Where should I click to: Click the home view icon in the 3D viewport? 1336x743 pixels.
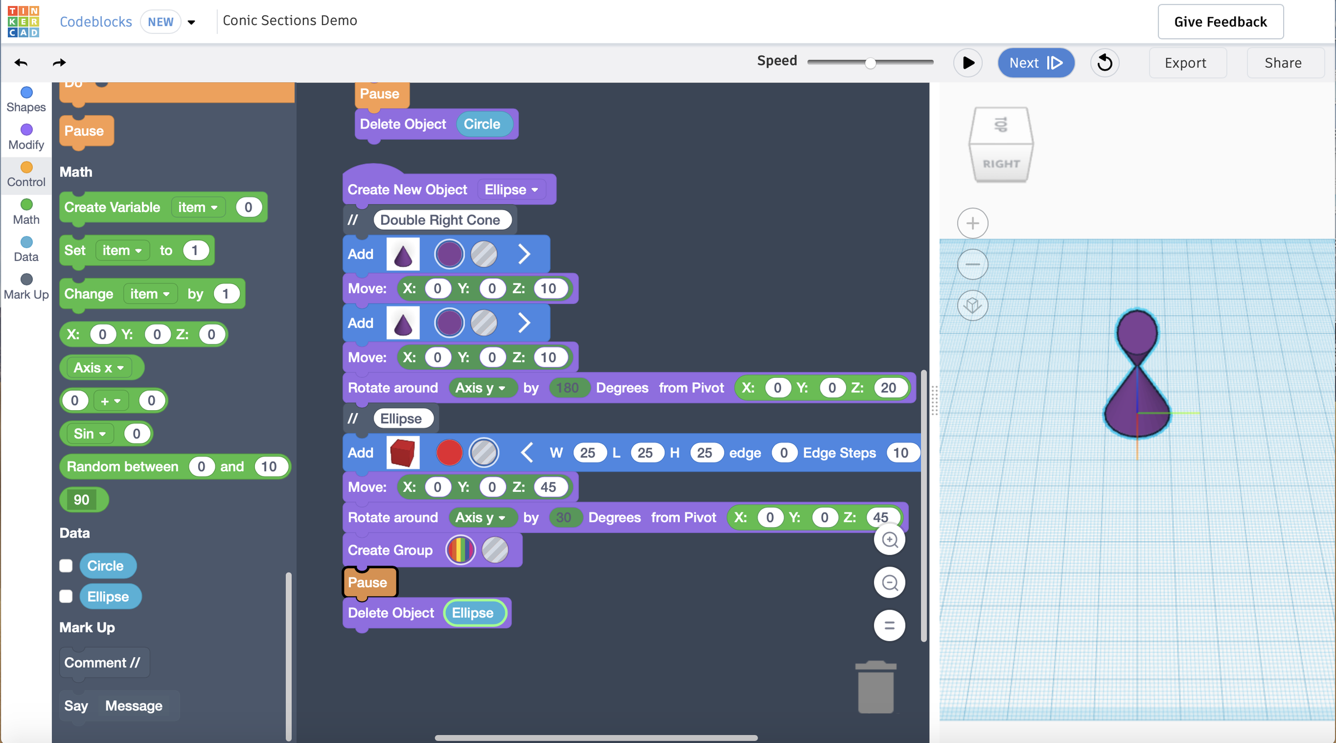click(972, 305)
